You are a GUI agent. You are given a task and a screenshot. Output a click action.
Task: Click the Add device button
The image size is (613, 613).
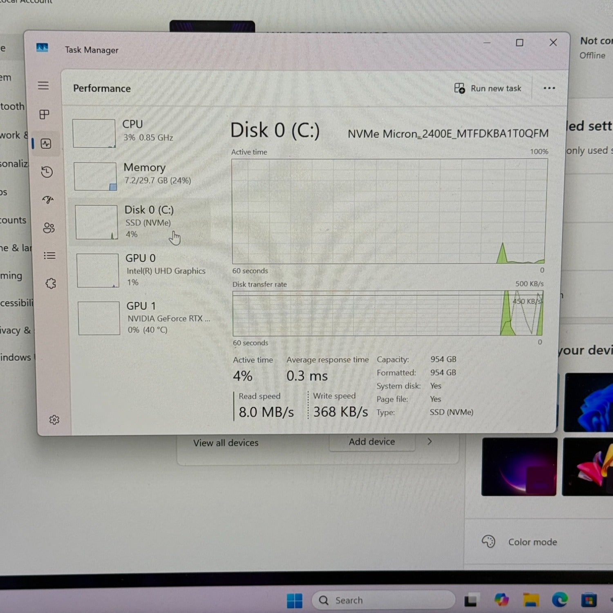click(x=371, y=442)
